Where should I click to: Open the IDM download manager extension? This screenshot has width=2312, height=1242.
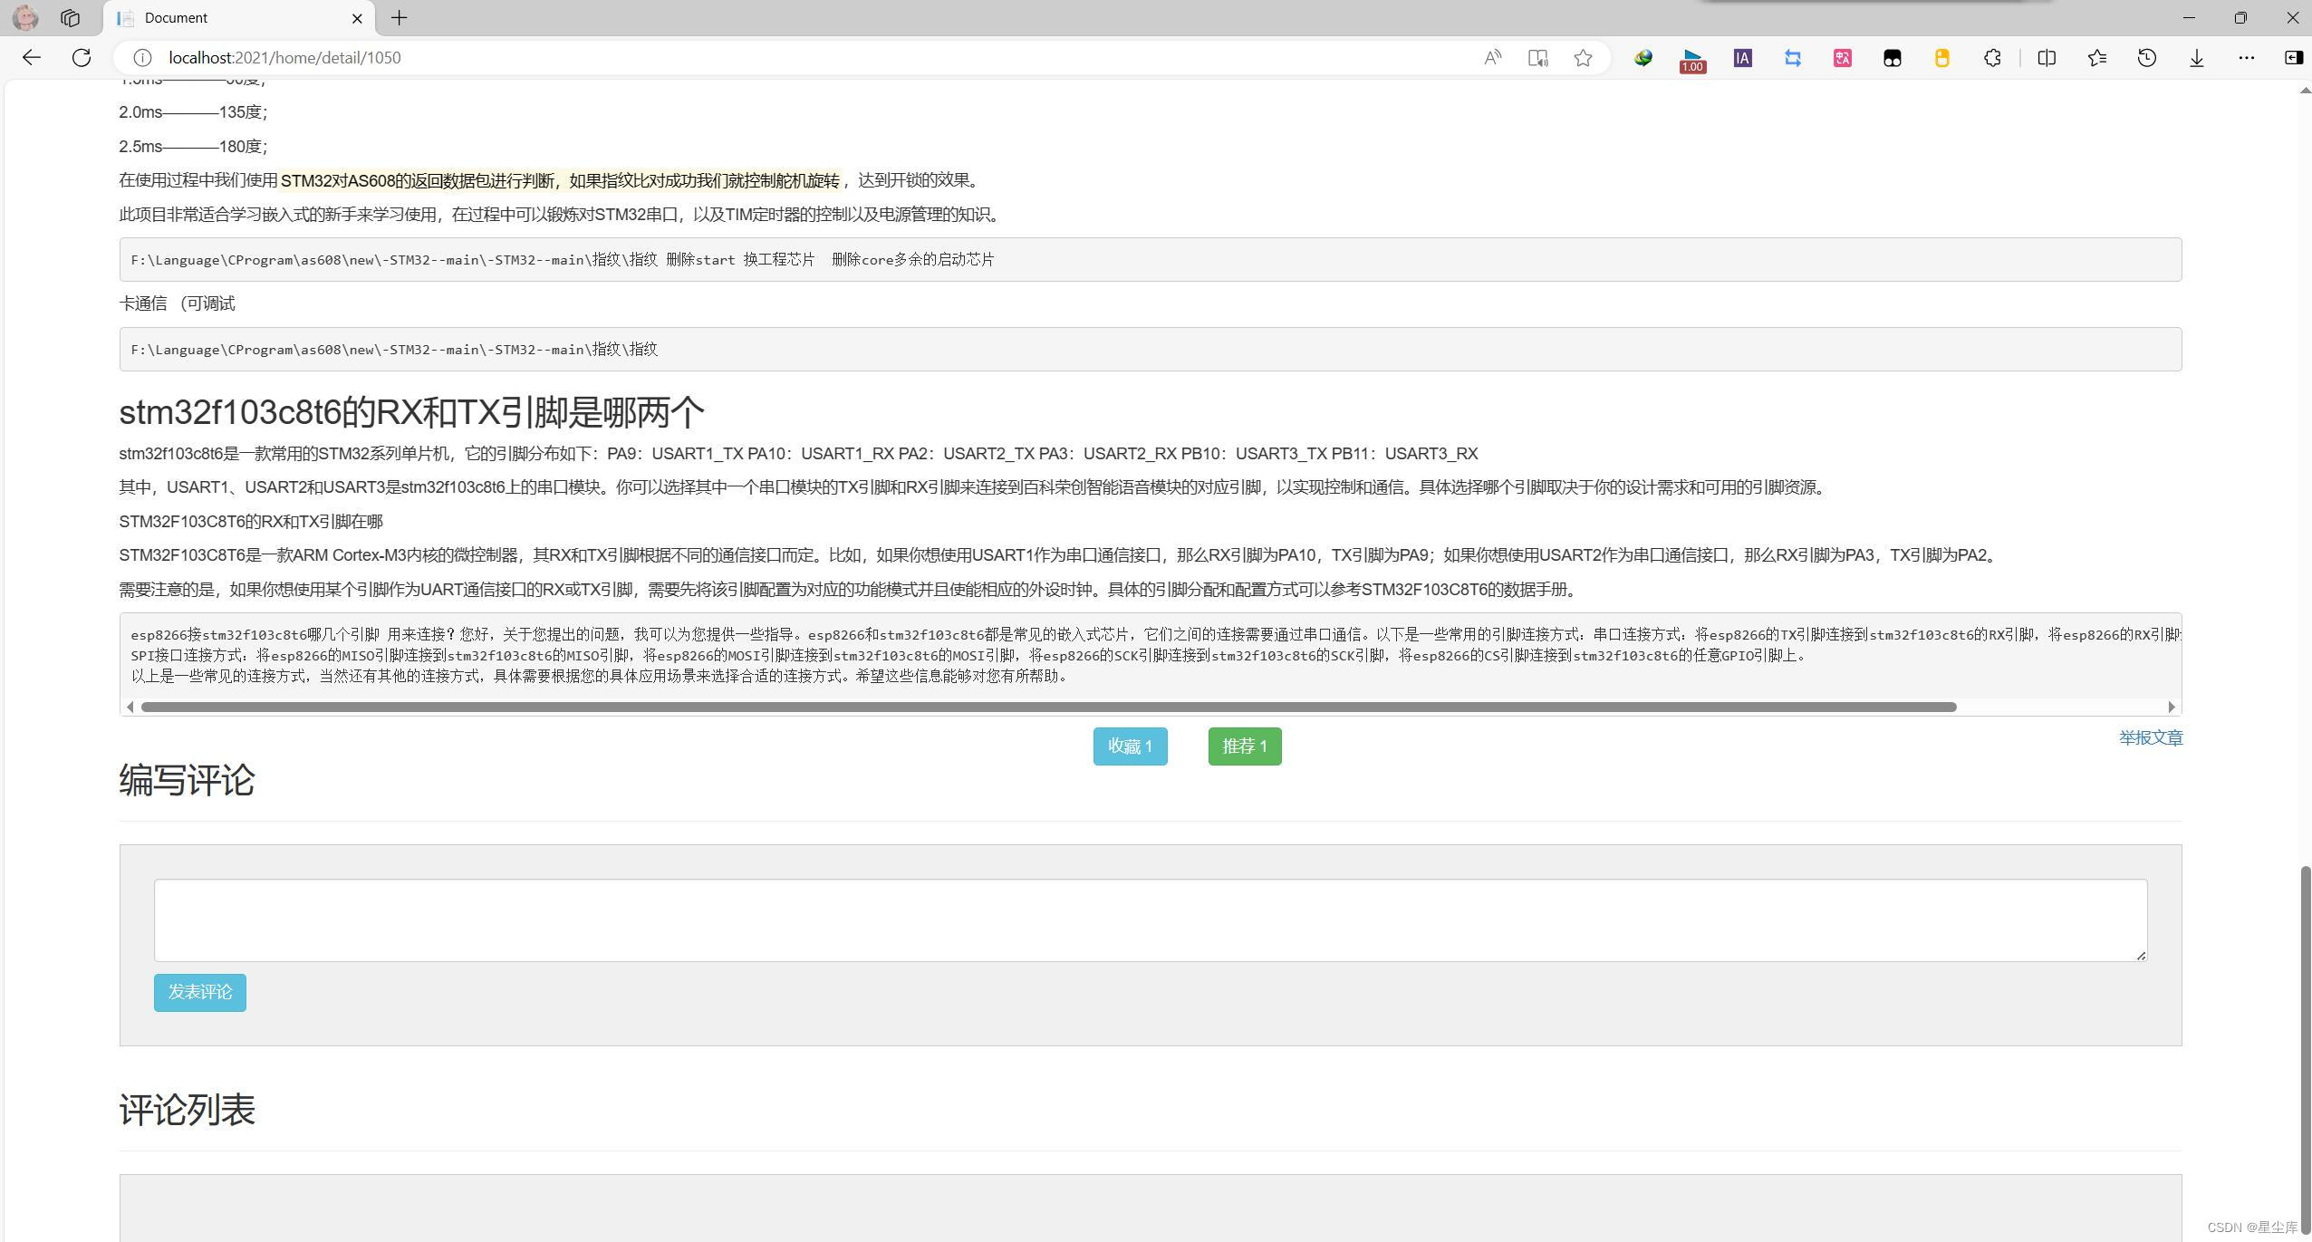1642,58
